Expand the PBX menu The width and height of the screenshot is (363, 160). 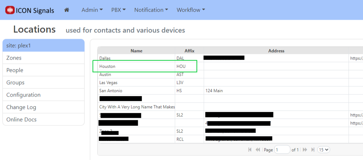(118, 10)
